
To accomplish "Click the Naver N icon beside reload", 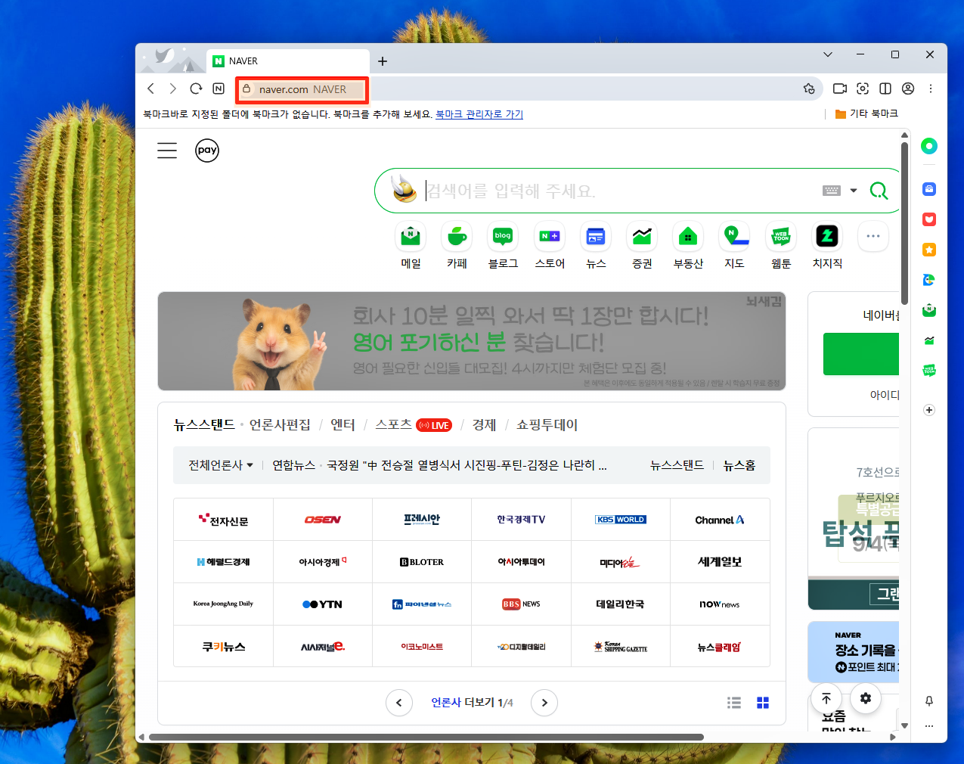I will [x=219, y=89].
